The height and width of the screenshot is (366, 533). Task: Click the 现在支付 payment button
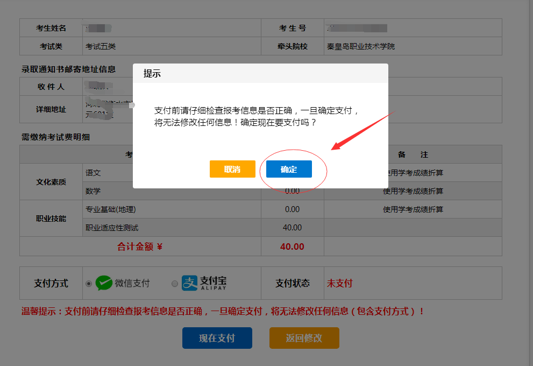point(217,338)
